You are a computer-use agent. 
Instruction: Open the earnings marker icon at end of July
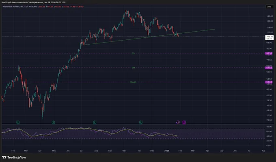(x=95, y=122)
